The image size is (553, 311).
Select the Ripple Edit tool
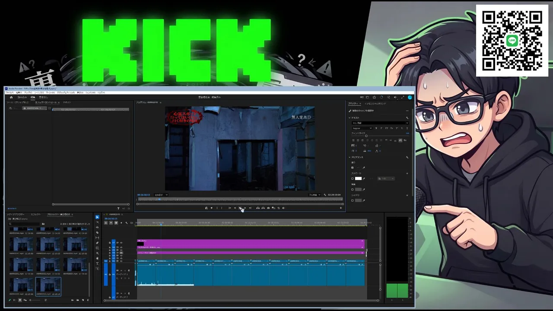(x=97, y=228)
